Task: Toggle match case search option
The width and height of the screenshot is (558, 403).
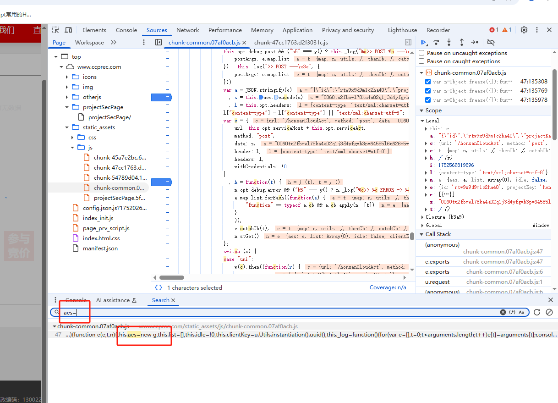Action: click(x=521, y=312)
